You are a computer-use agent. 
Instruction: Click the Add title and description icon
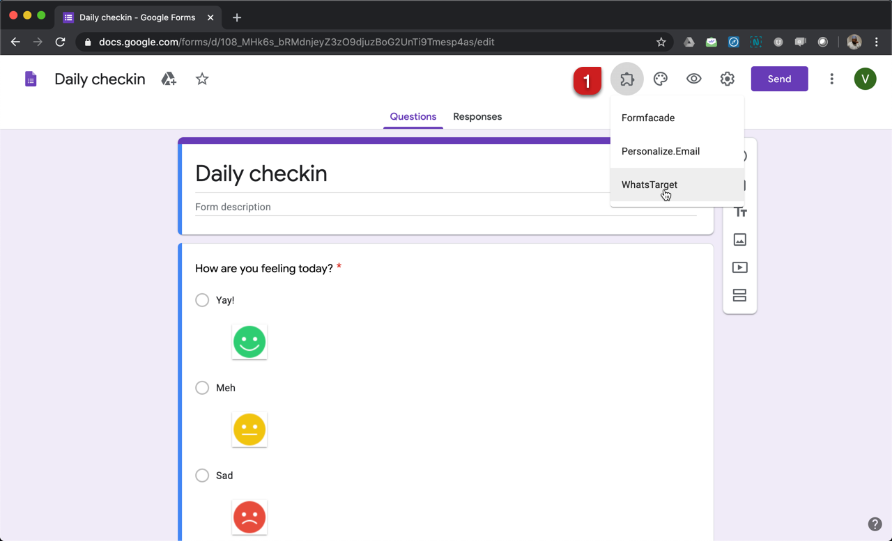pos(740,212)
